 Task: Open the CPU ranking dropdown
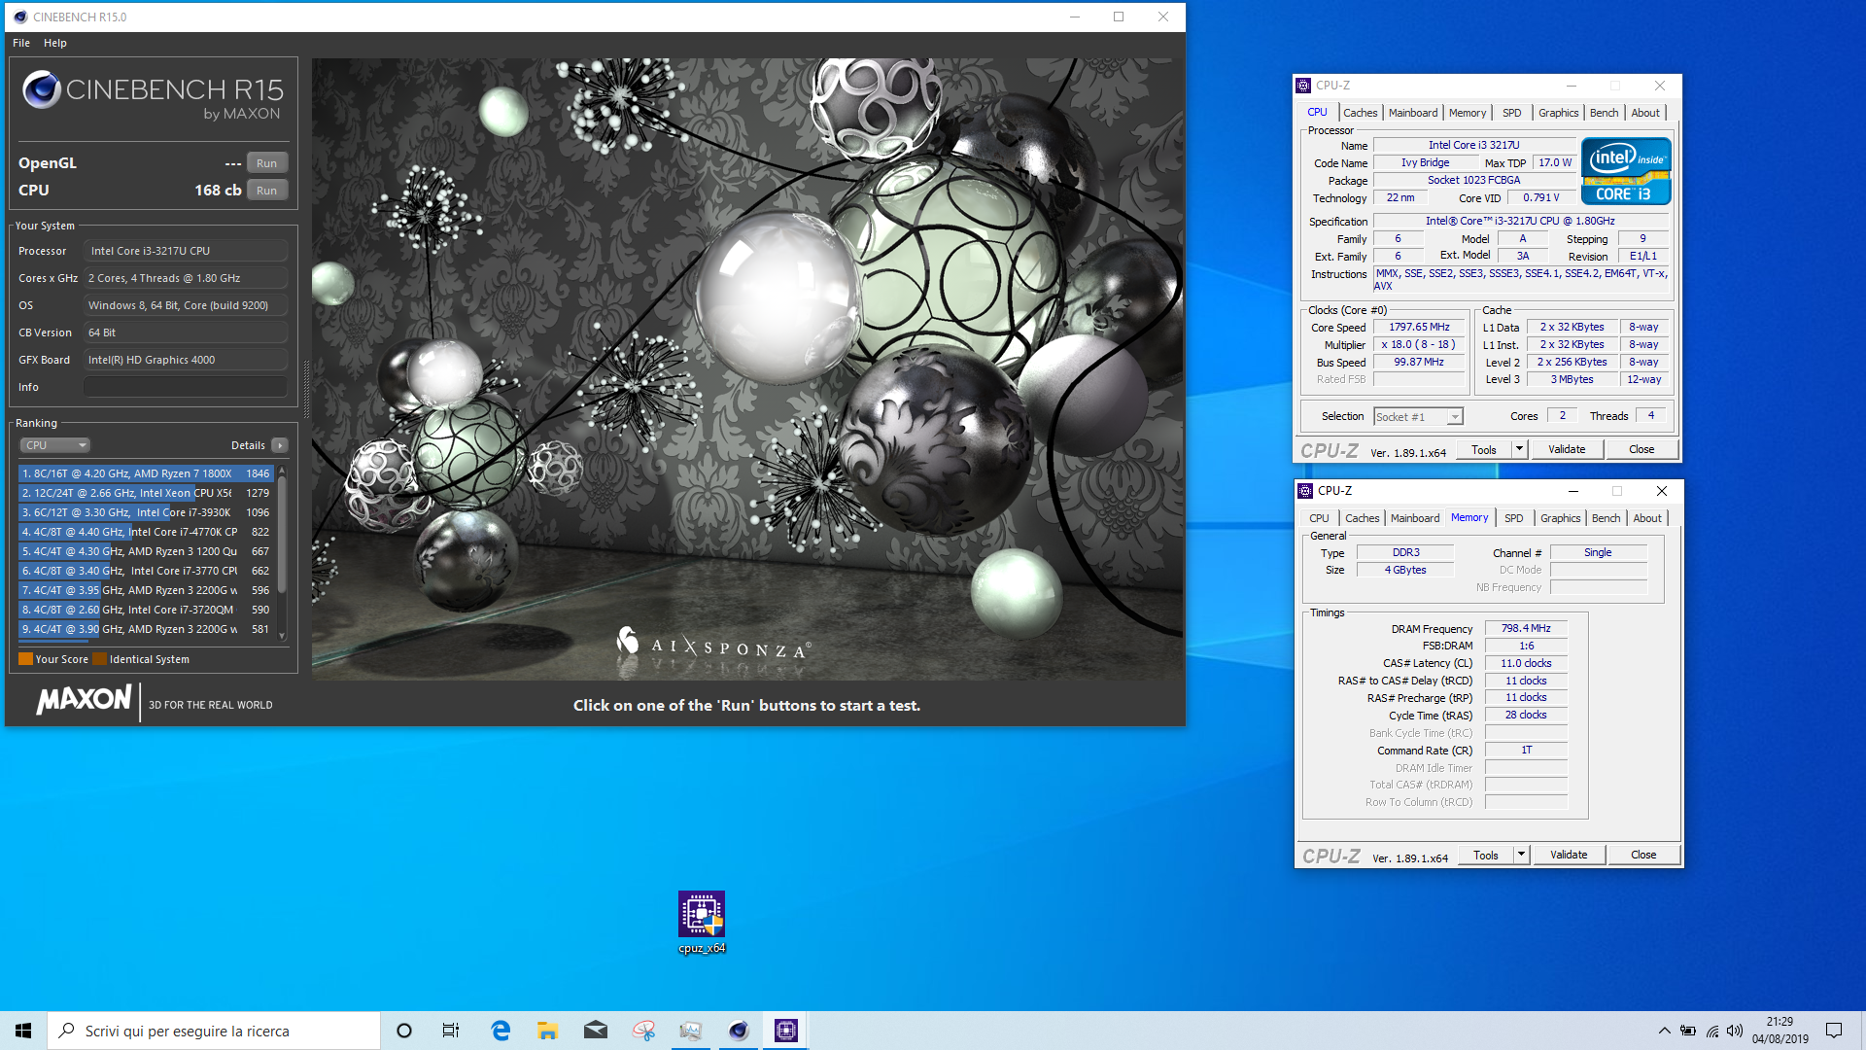point(54,445)
